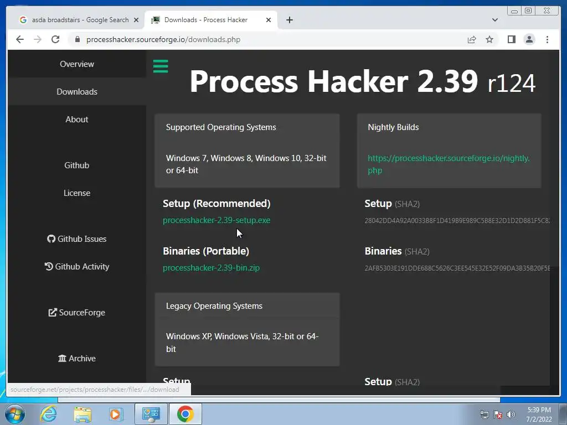Open the Github sidebar link

pyautogui.click(x=77, y=165)
